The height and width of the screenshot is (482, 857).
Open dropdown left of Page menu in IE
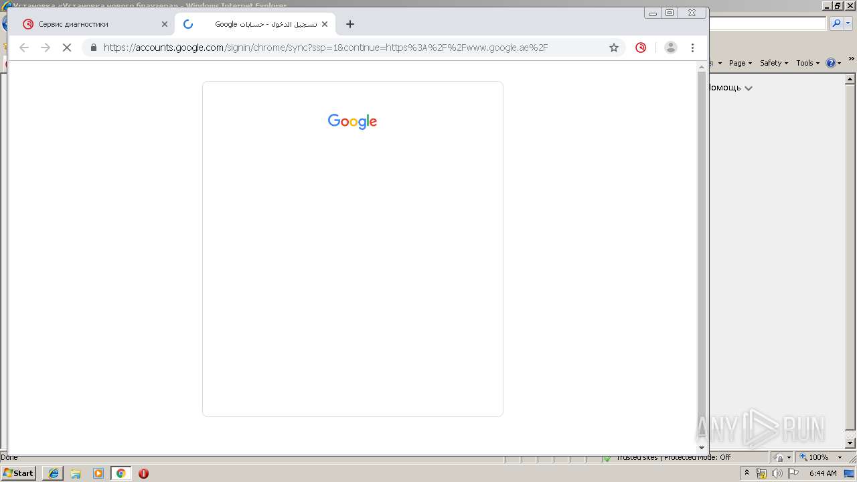[x=720, y=63]
